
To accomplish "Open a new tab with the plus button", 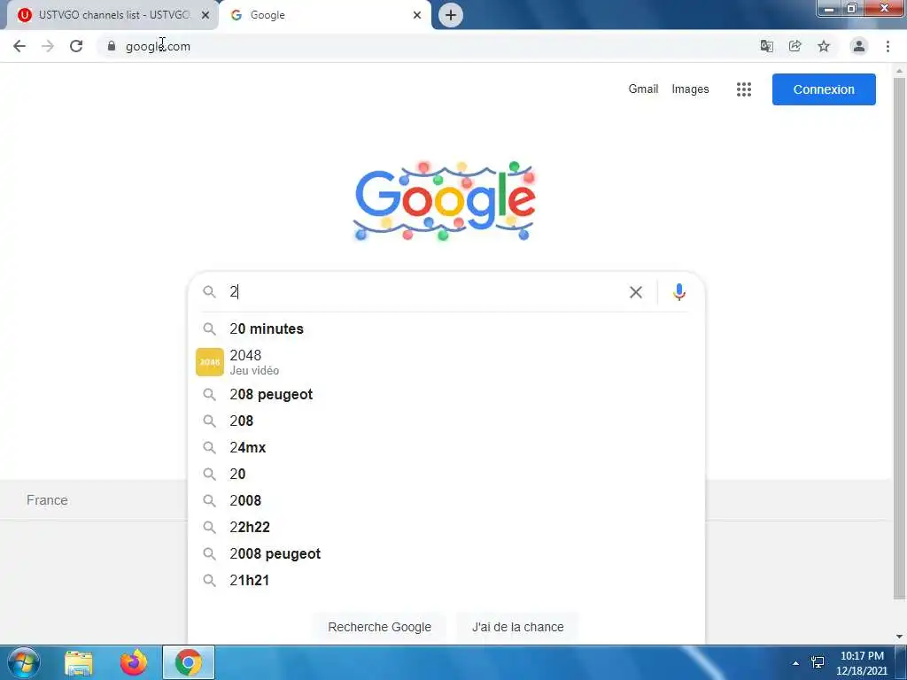I will point(451,15).
